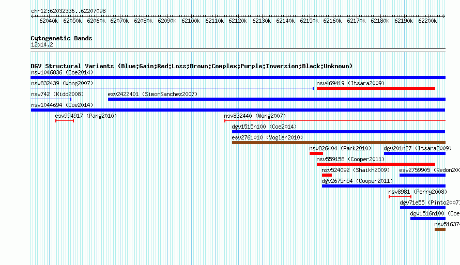
Task: Select the 62090k ruler position
Action: click(167, 21)
